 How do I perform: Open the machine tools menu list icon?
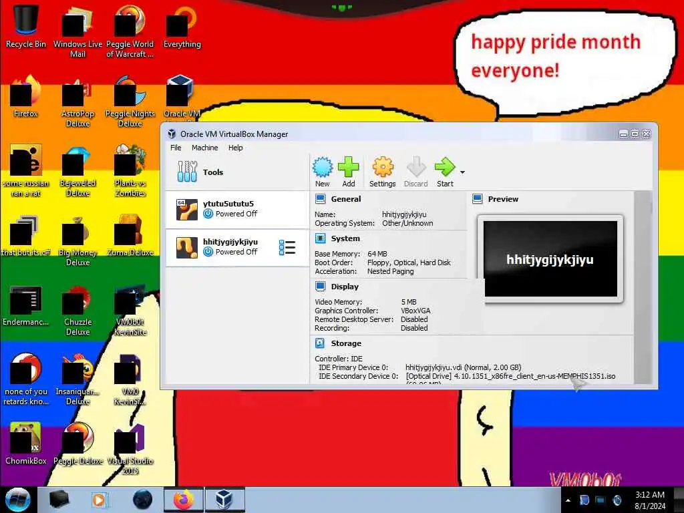287,247
